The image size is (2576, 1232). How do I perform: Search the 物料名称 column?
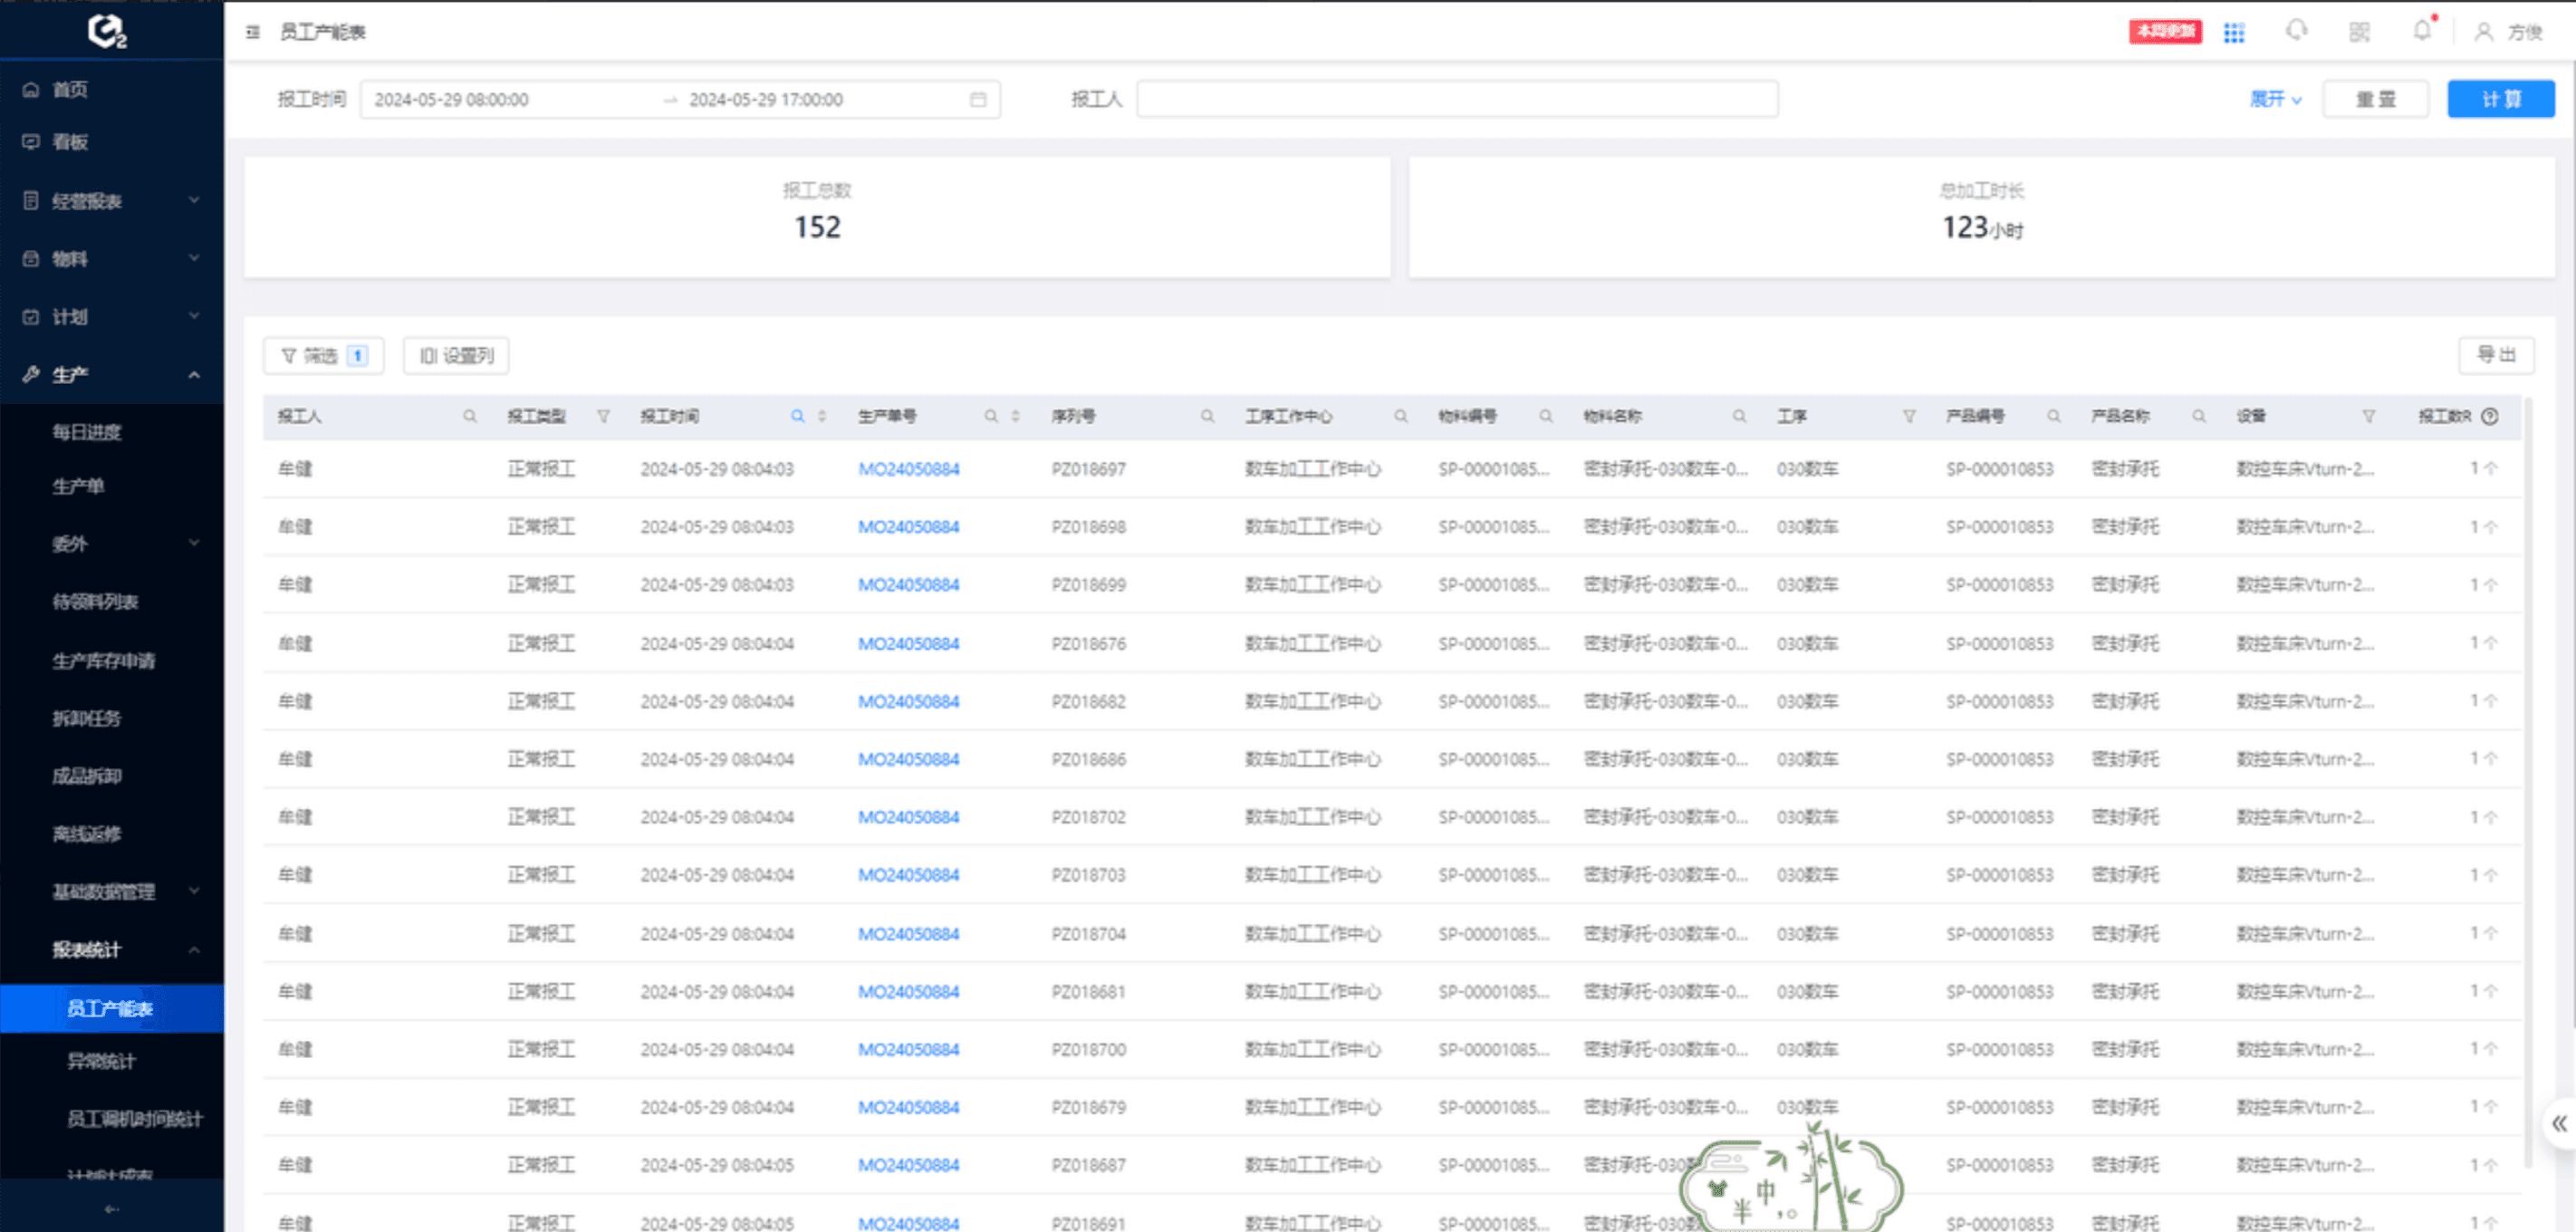coord(1740,416)
